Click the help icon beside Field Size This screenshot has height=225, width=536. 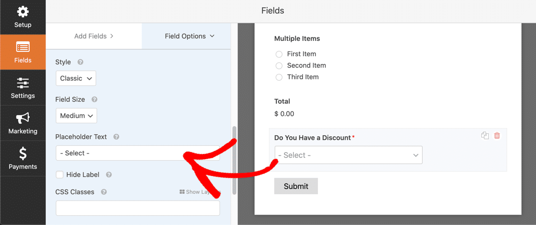point(94,99)
